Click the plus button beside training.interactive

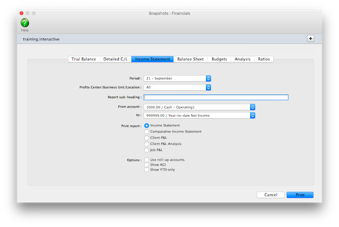point(310,38)
